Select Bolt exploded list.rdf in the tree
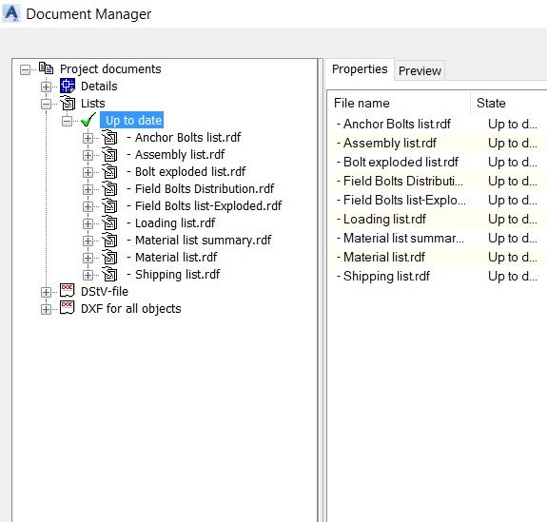Viewport: 547px width, 522px height. [x=186, y=171]
